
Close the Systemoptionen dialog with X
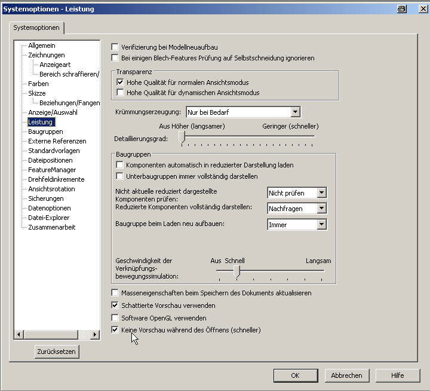click(x=423, y=9)
